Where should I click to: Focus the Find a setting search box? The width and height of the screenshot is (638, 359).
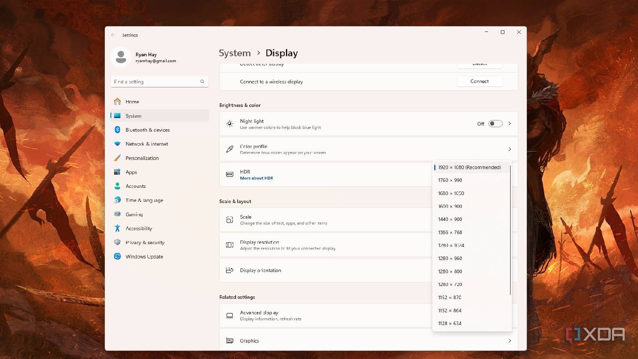159,81
